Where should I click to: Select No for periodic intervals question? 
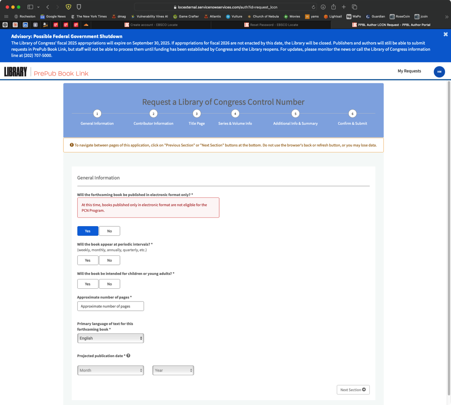(109, 260)
